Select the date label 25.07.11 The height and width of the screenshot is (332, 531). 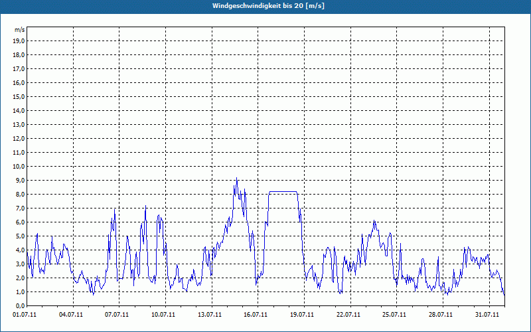click(394, 315)
